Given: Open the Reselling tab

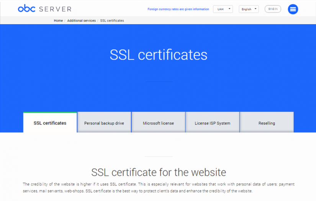Looking at the screenshot, I should pos(267,122).
